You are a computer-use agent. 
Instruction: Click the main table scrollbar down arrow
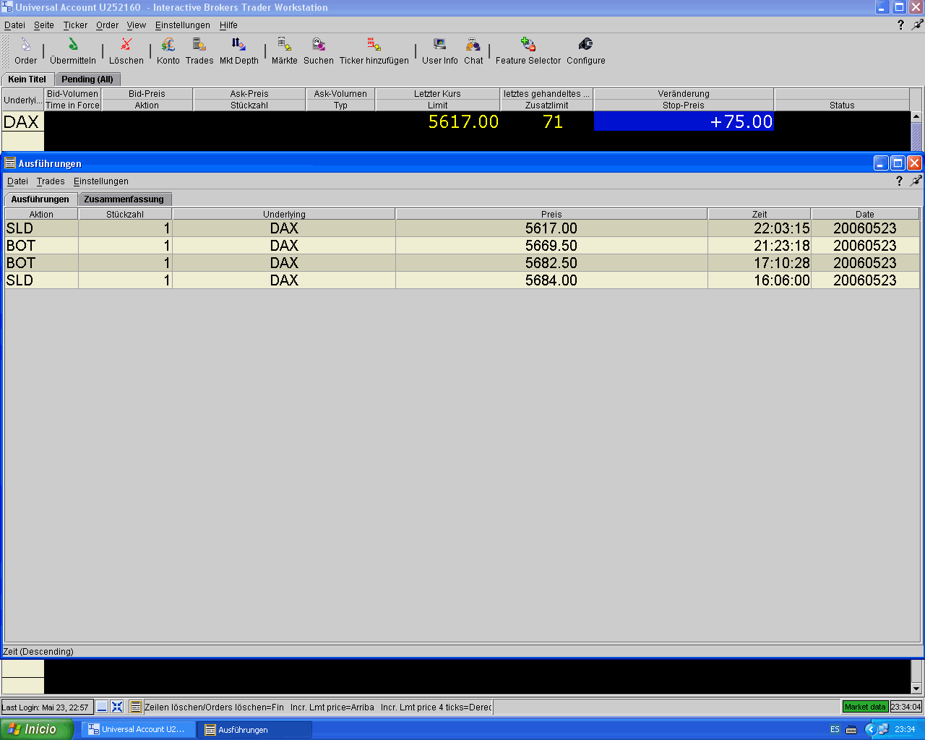(916, 689)
